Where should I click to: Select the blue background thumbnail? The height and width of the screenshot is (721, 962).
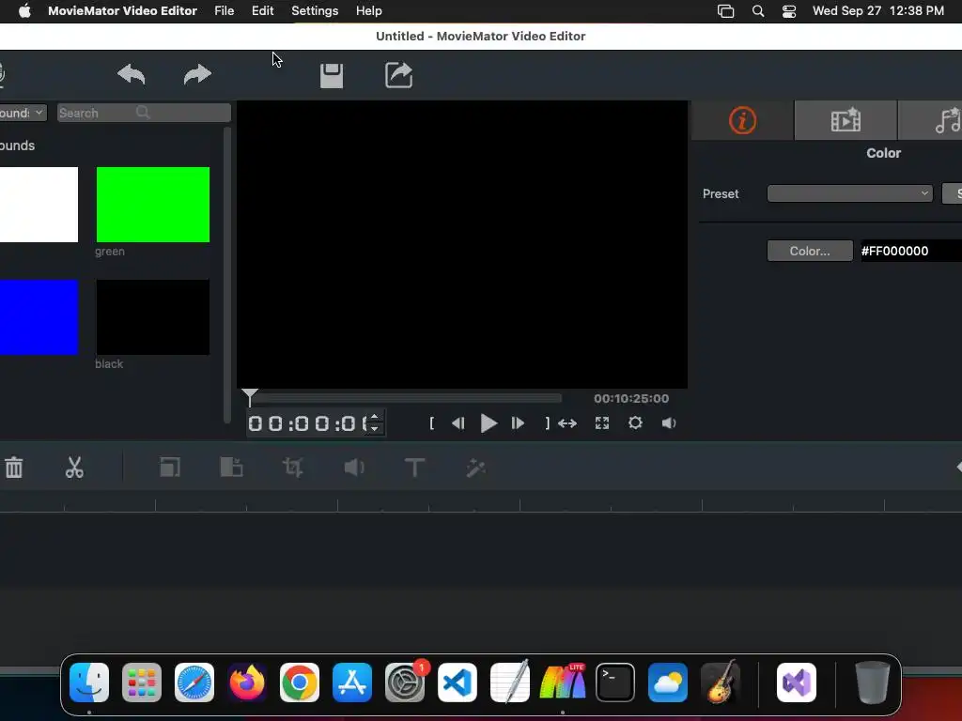point(39,317)
